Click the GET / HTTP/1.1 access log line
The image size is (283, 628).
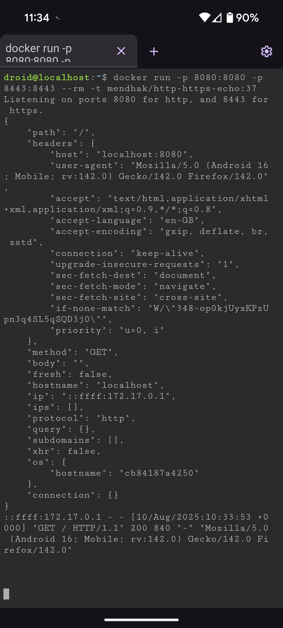click(x=136, y=533)
